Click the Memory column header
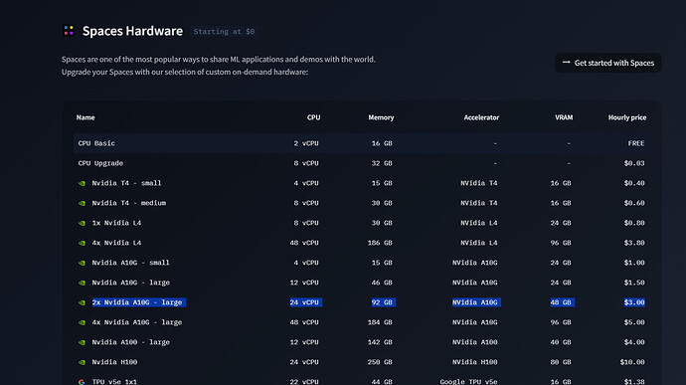The width and height of the screenshot is (686, 385). coord(381,117)
